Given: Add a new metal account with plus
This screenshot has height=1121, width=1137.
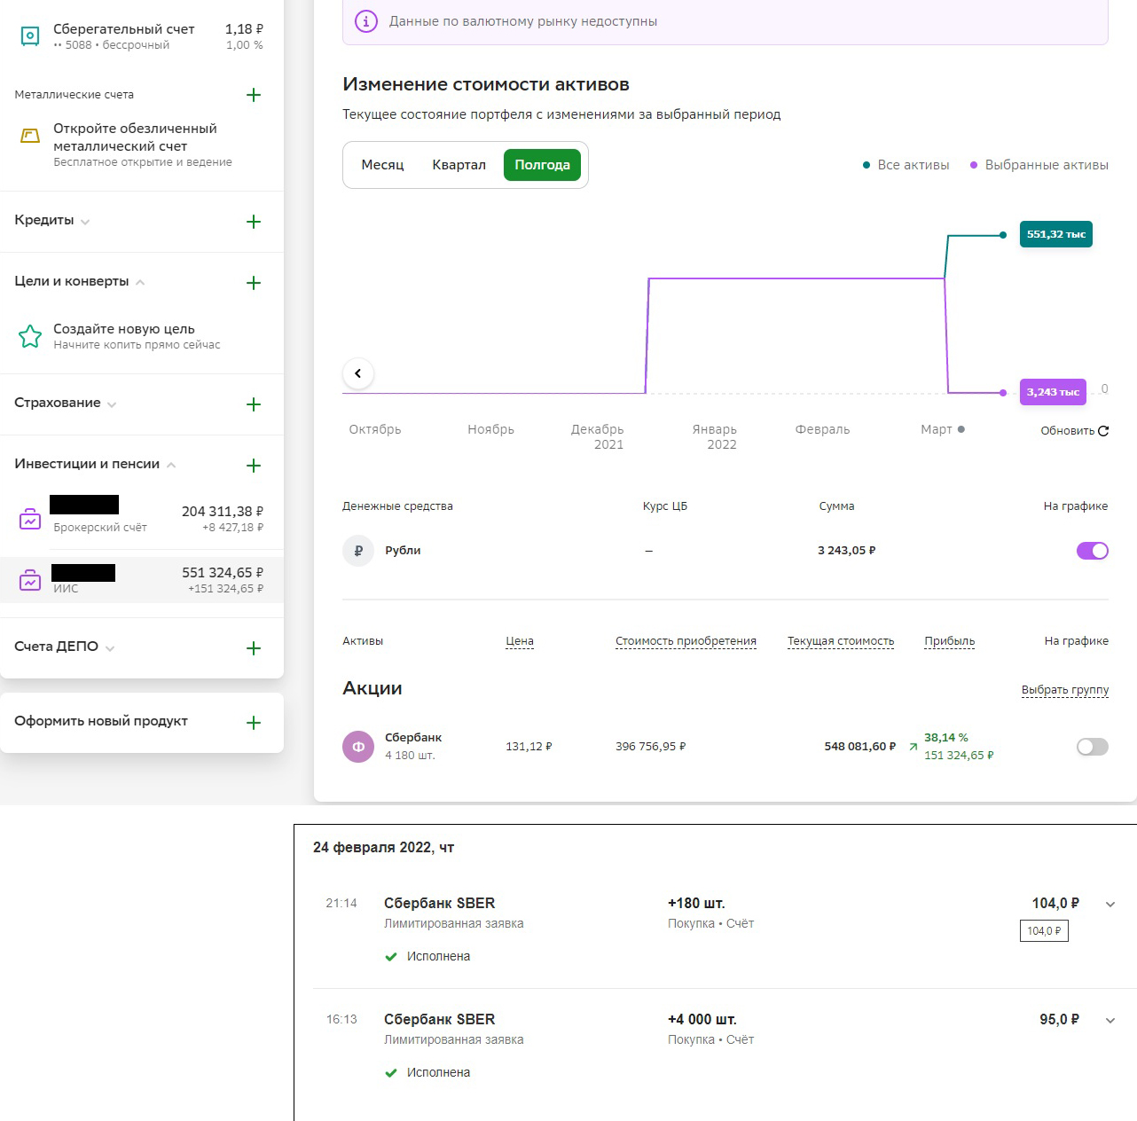Looking at the screenshot, I should point(254,95).
